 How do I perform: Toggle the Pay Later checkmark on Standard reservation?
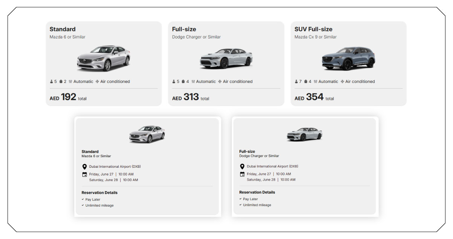point(83,199)
